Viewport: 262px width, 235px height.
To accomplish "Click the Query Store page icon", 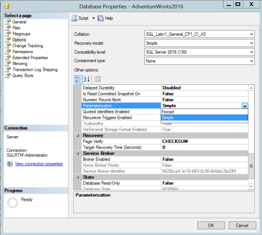I will [8, 76].
